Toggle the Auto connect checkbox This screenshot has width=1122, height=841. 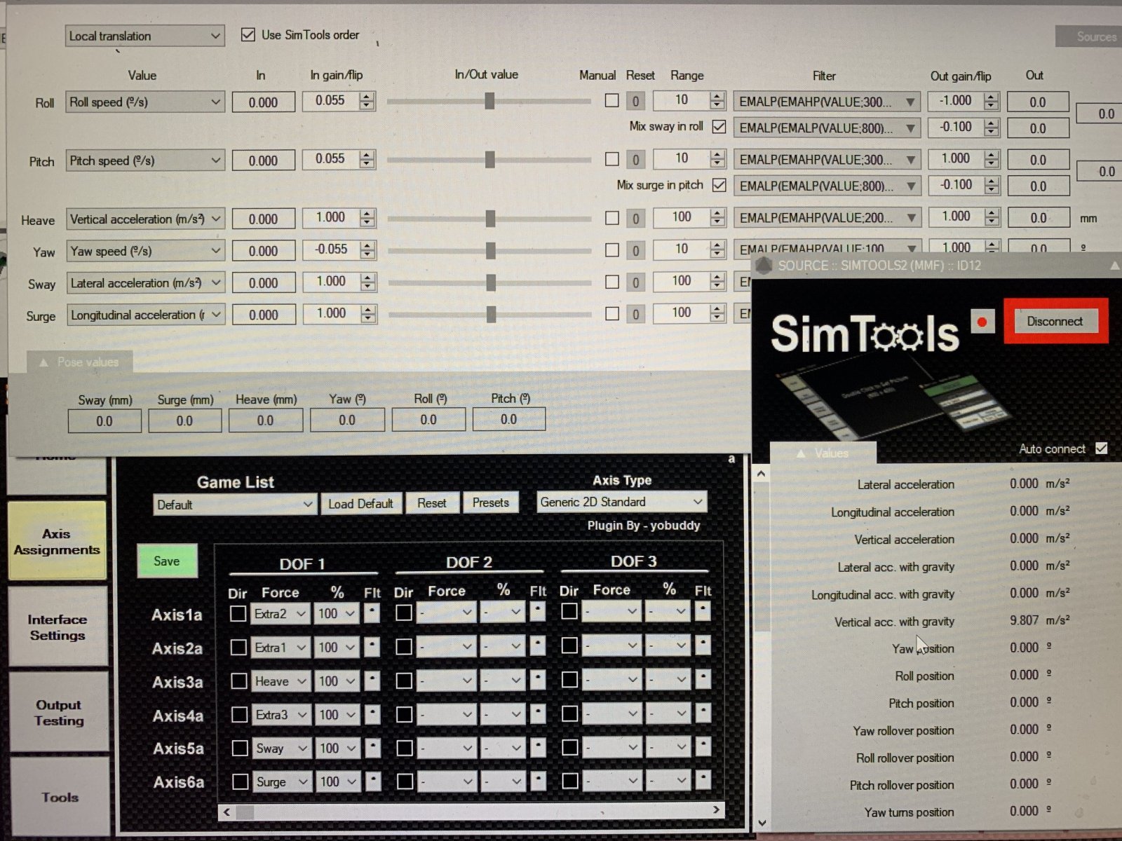pyautogui.click(x=1102, y=448)
